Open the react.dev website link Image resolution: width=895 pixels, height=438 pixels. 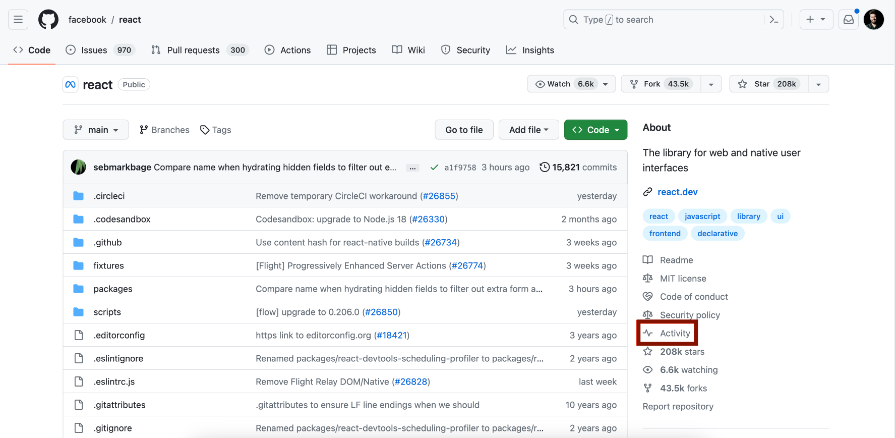677,192
